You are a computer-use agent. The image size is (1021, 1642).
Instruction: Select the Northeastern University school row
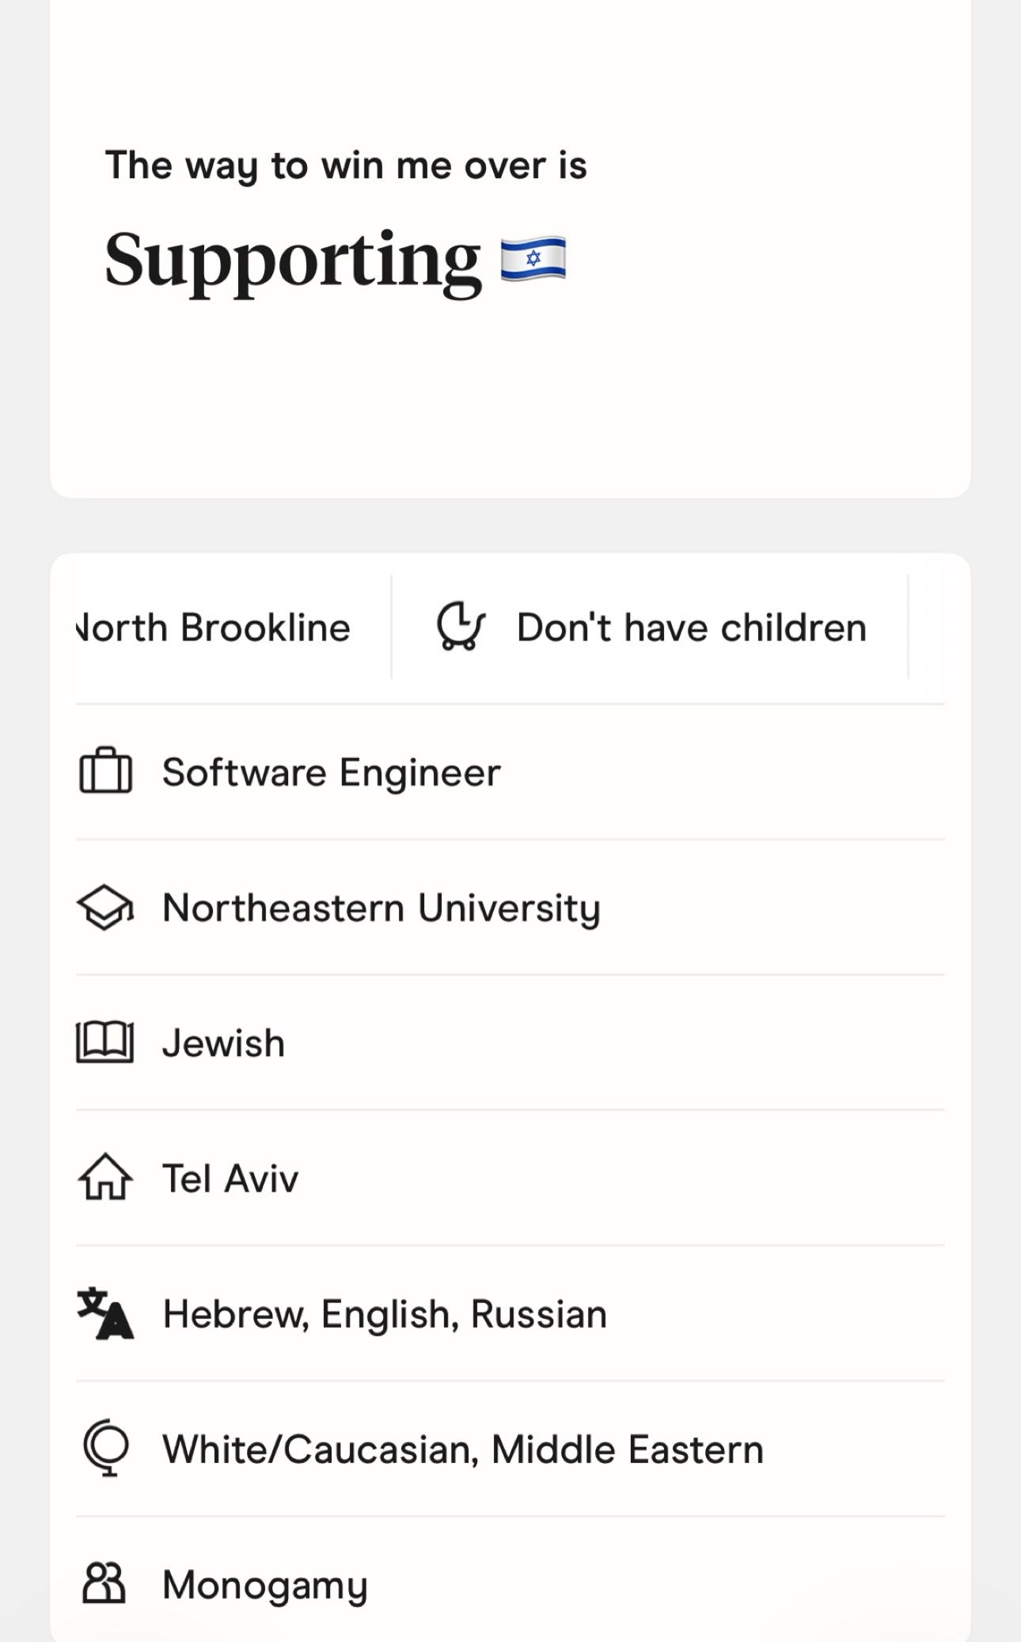point(511,907)
